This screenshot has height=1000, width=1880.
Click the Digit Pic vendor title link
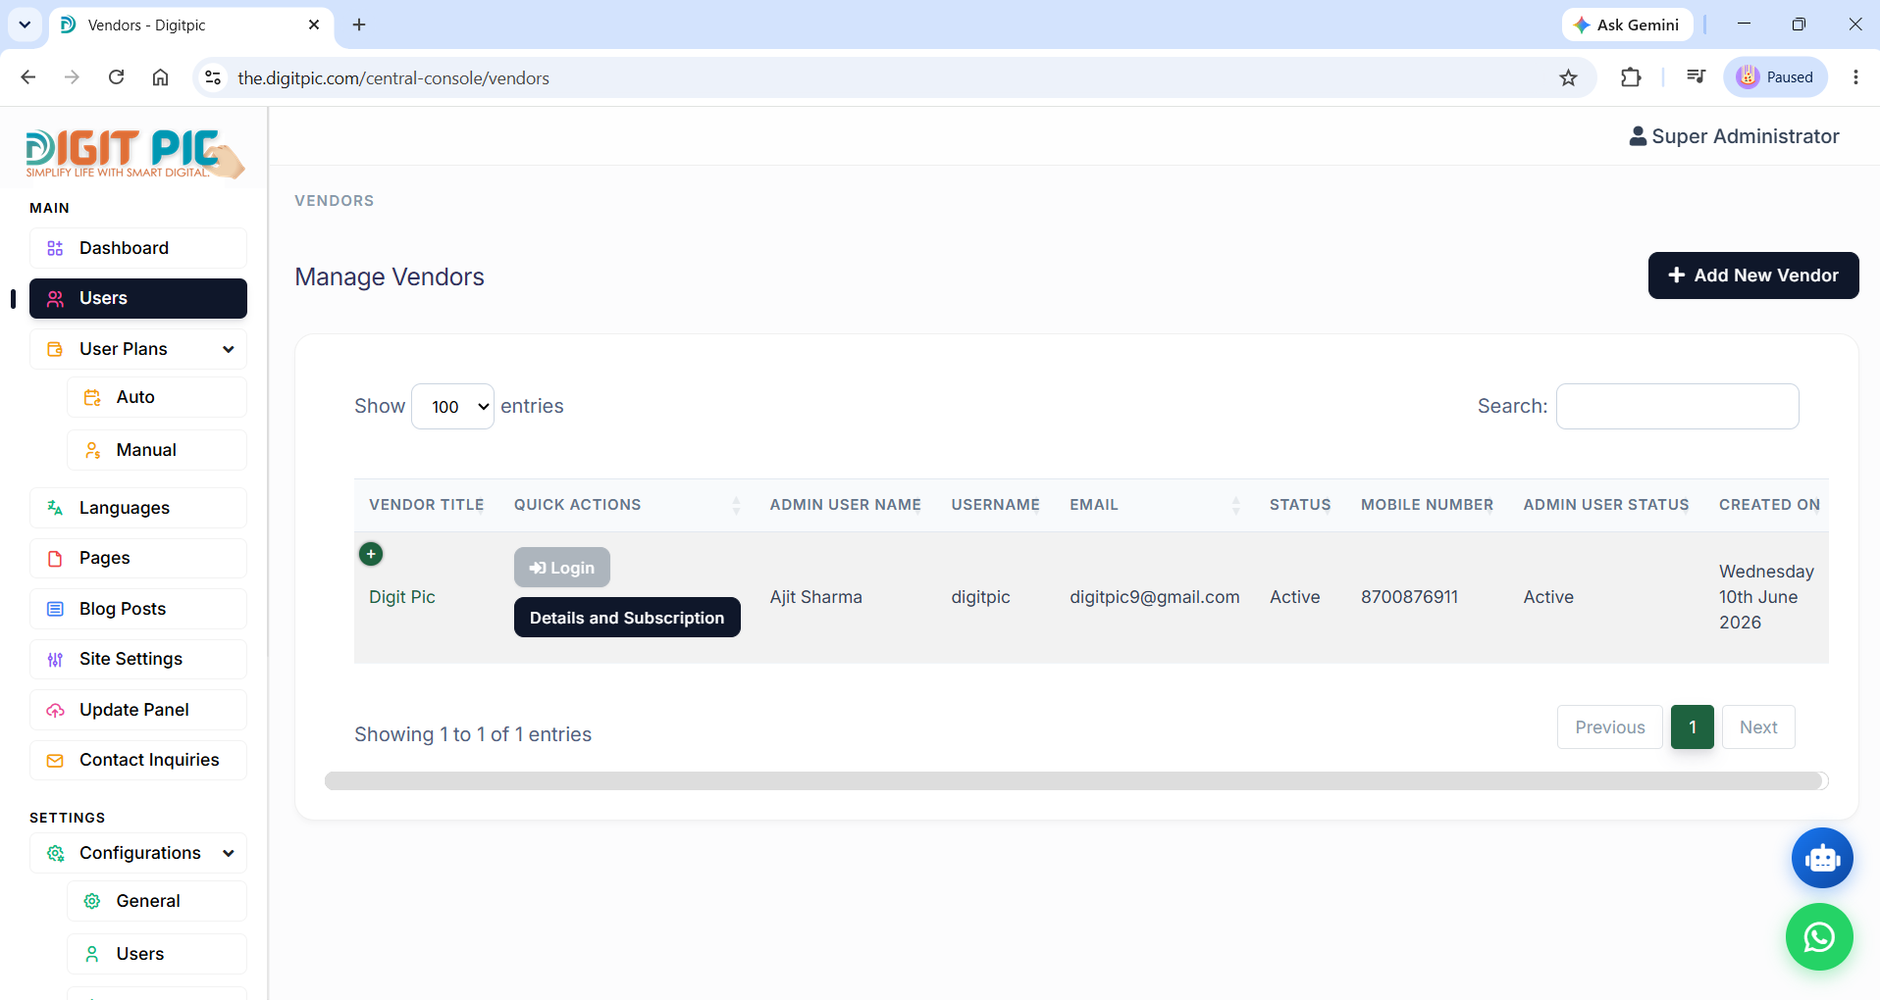point(402,597)
